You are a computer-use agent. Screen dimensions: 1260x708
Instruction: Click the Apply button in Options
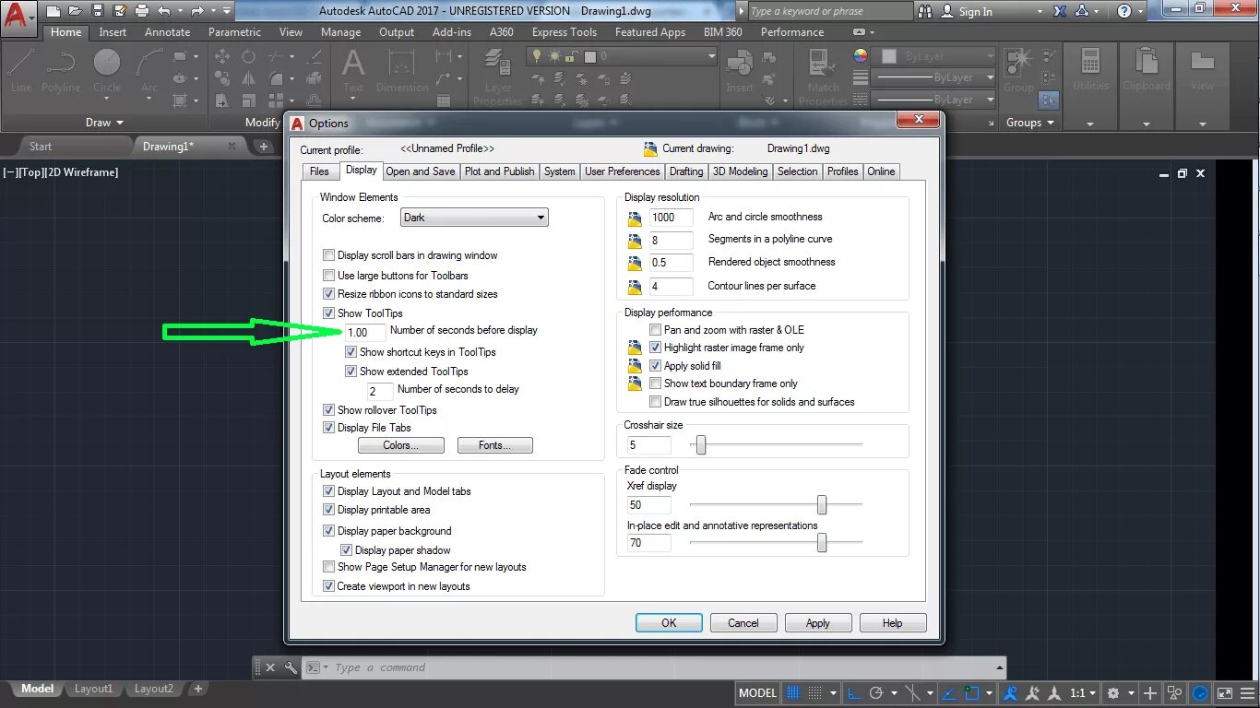818,623
